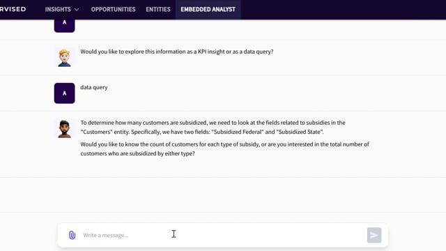Image resolution: width=446 pixels, height=251 pixels.
Task: Click the paperclip attach file icon
Action: pos(72,235)
